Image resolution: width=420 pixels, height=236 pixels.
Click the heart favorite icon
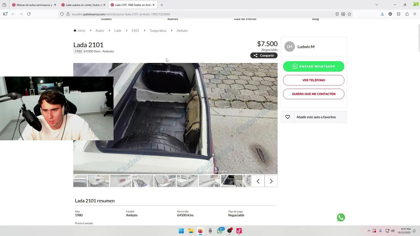click(x=287, y=117)
